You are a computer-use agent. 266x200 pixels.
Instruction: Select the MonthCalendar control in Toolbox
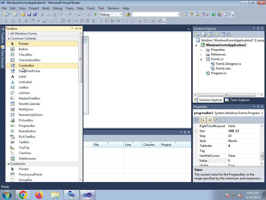42,104
